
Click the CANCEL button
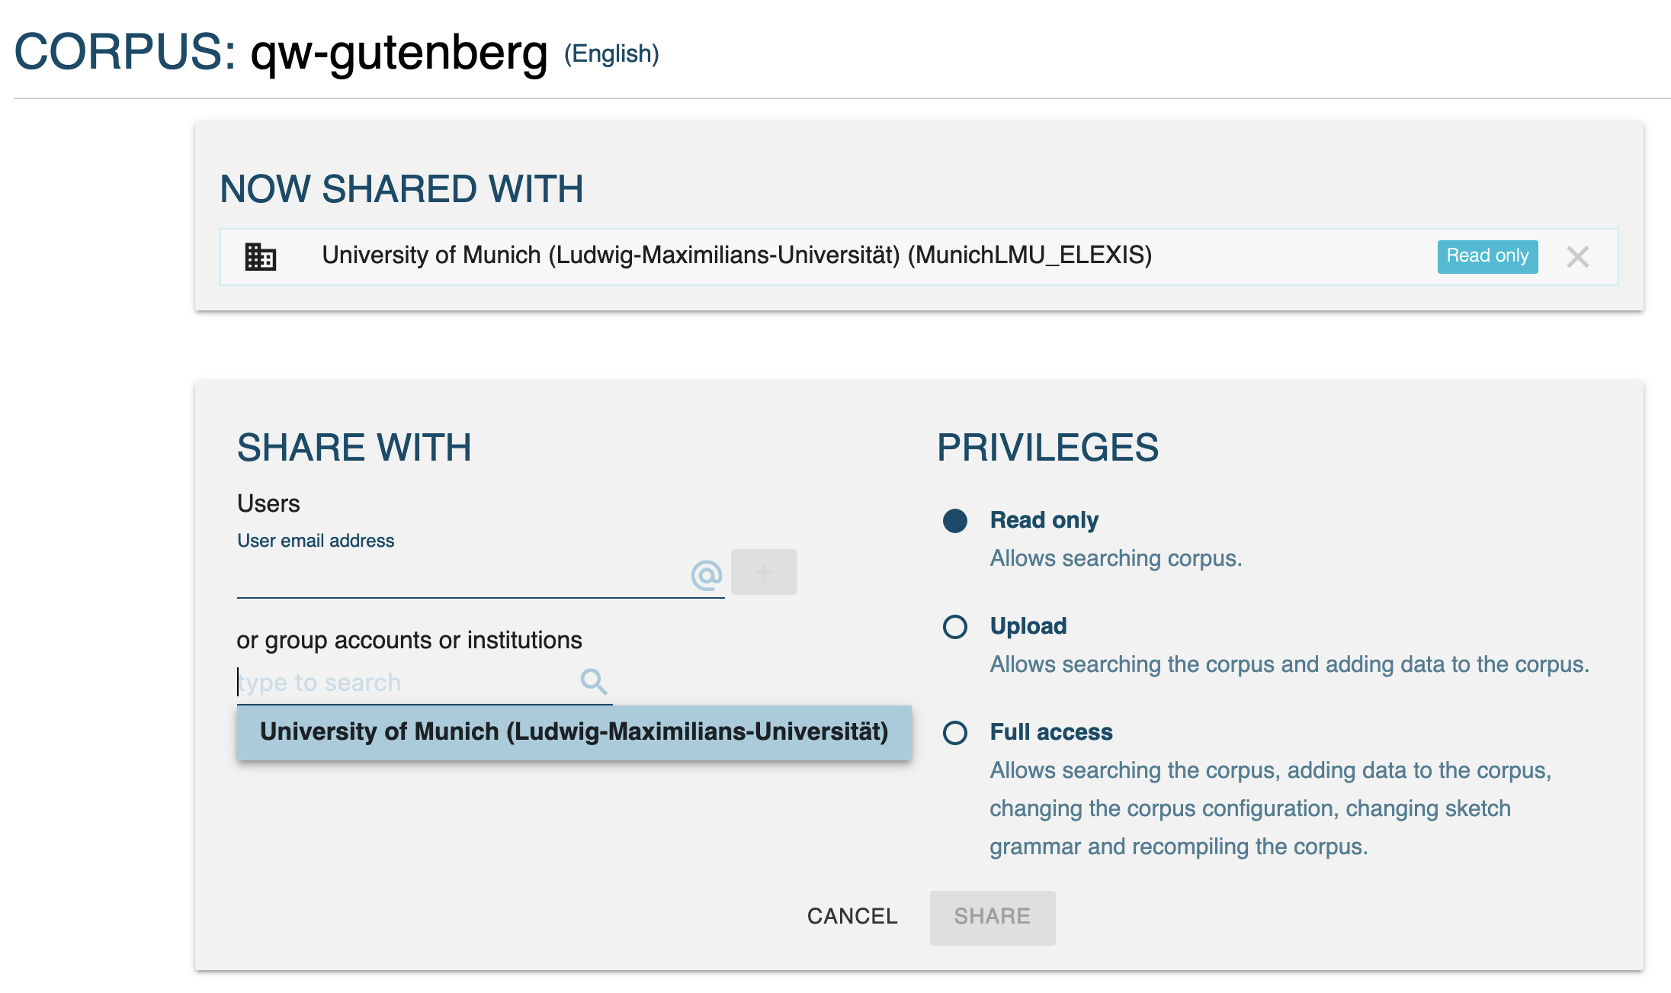[x=852, y=917]
